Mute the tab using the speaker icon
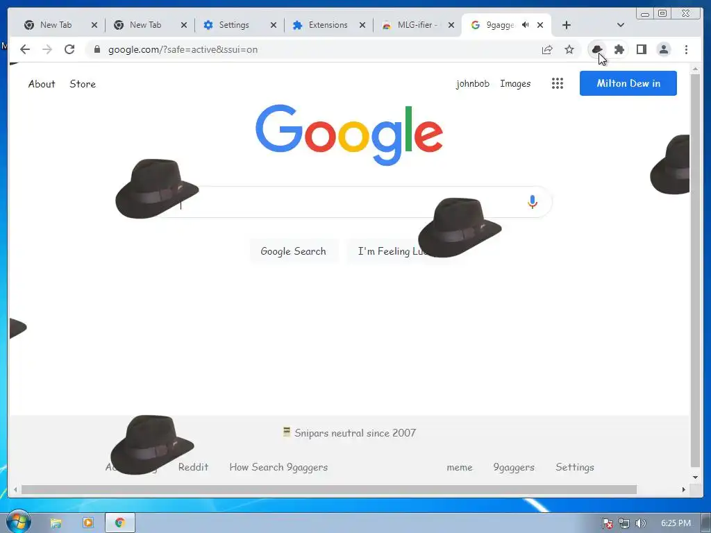 [x=525, y=25]
